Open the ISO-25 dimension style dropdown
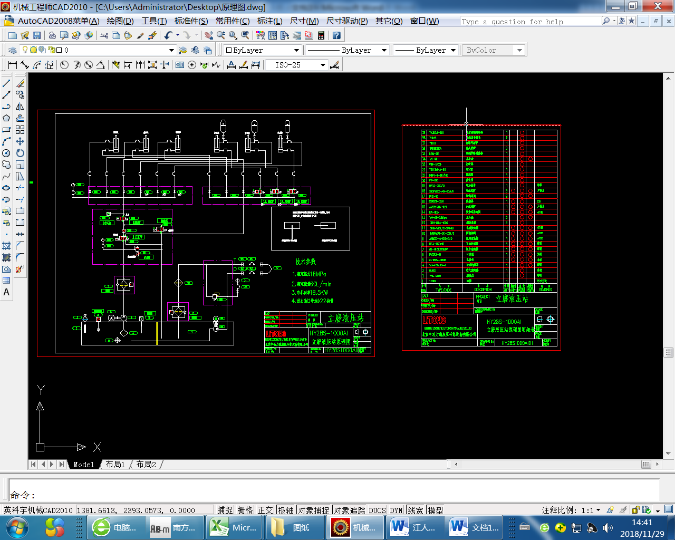 click(x=323, y=65)
